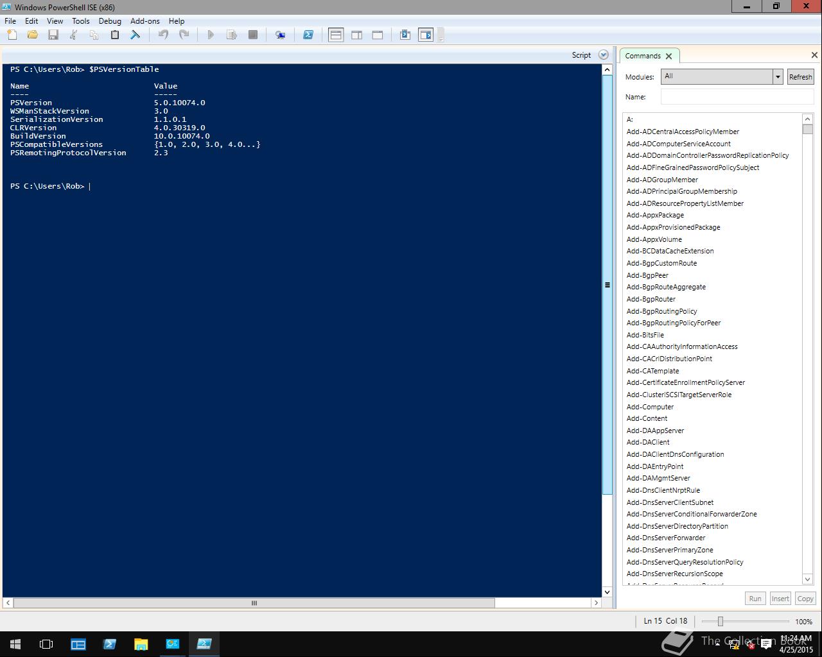This screenshot has width=822, height=657.
Task: Click the console vertical scrollbar thumb
Action: [607, 284]
